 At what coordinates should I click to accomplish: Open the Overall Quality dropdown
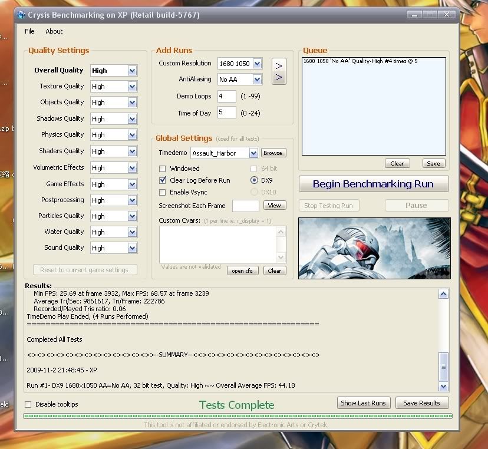(131, 71)
